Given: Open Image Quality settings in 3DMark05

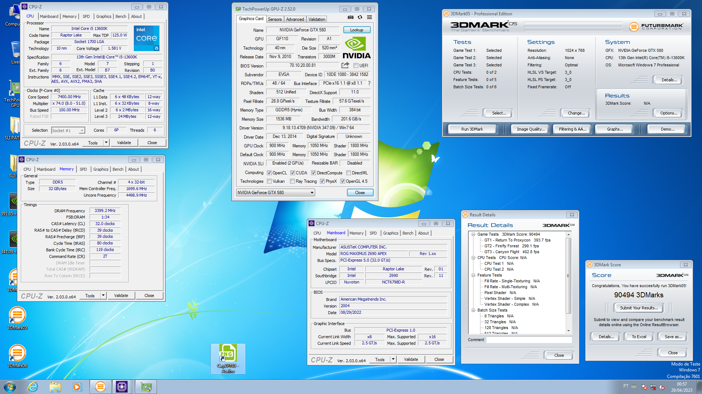Looking at the screenshot, I should click(531, 129).
